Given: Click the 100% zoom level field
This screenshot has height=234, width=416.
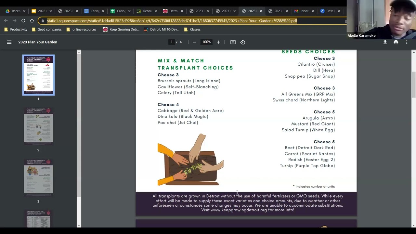Looking at the screenshot, I should 206,42.
